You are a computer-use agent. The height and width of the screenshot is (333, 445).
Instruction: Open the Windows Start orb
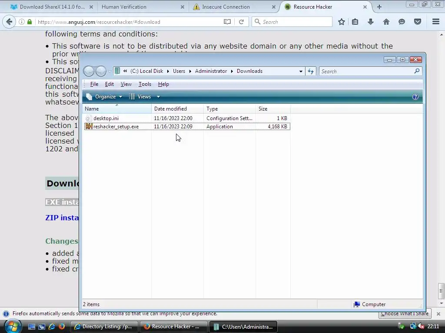pos(12,326)
